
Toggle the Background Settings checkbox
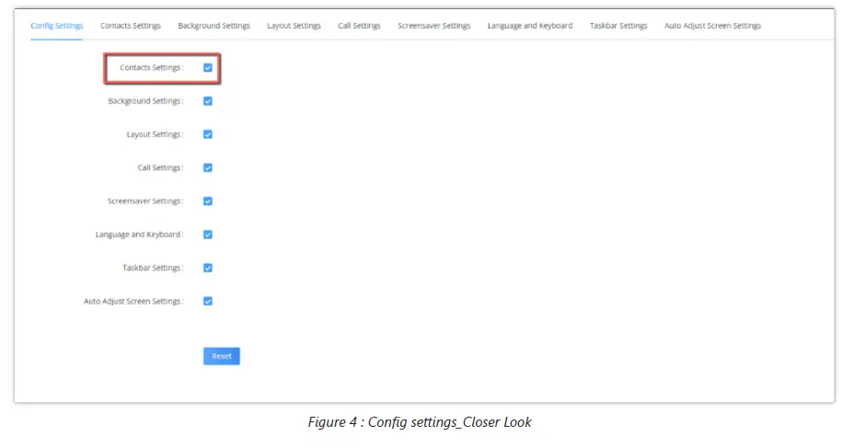click(207, 101)
